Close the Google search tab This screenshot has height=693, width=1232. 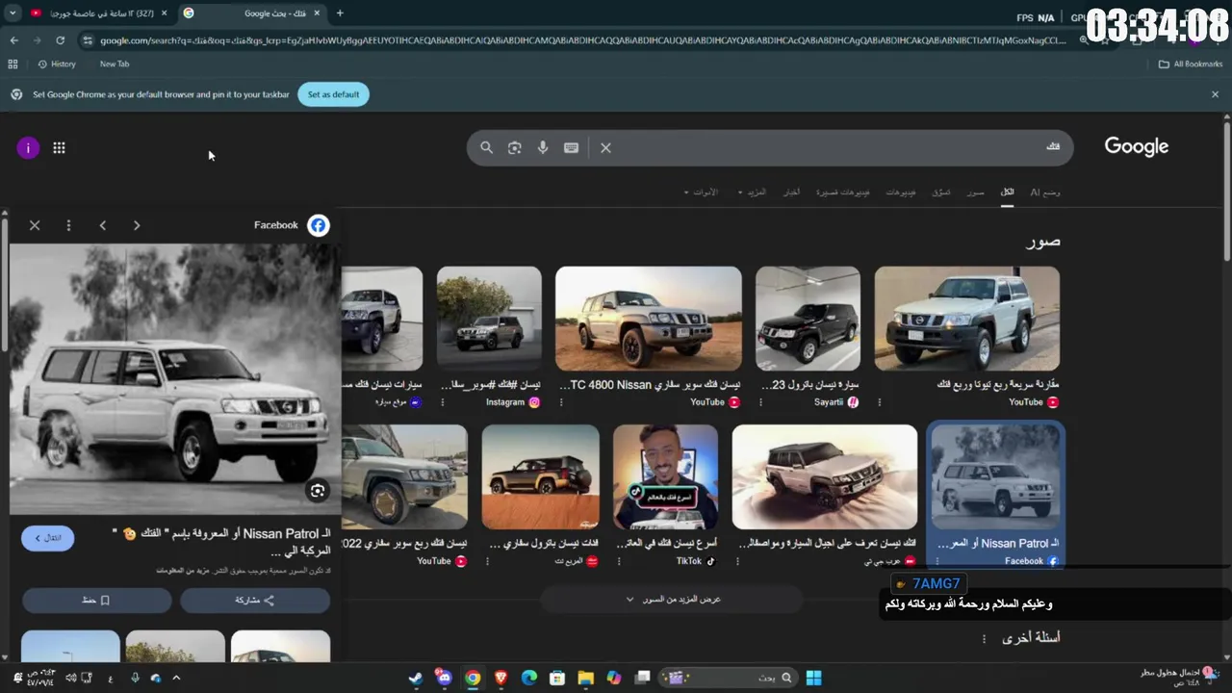(x=317, y=13)
